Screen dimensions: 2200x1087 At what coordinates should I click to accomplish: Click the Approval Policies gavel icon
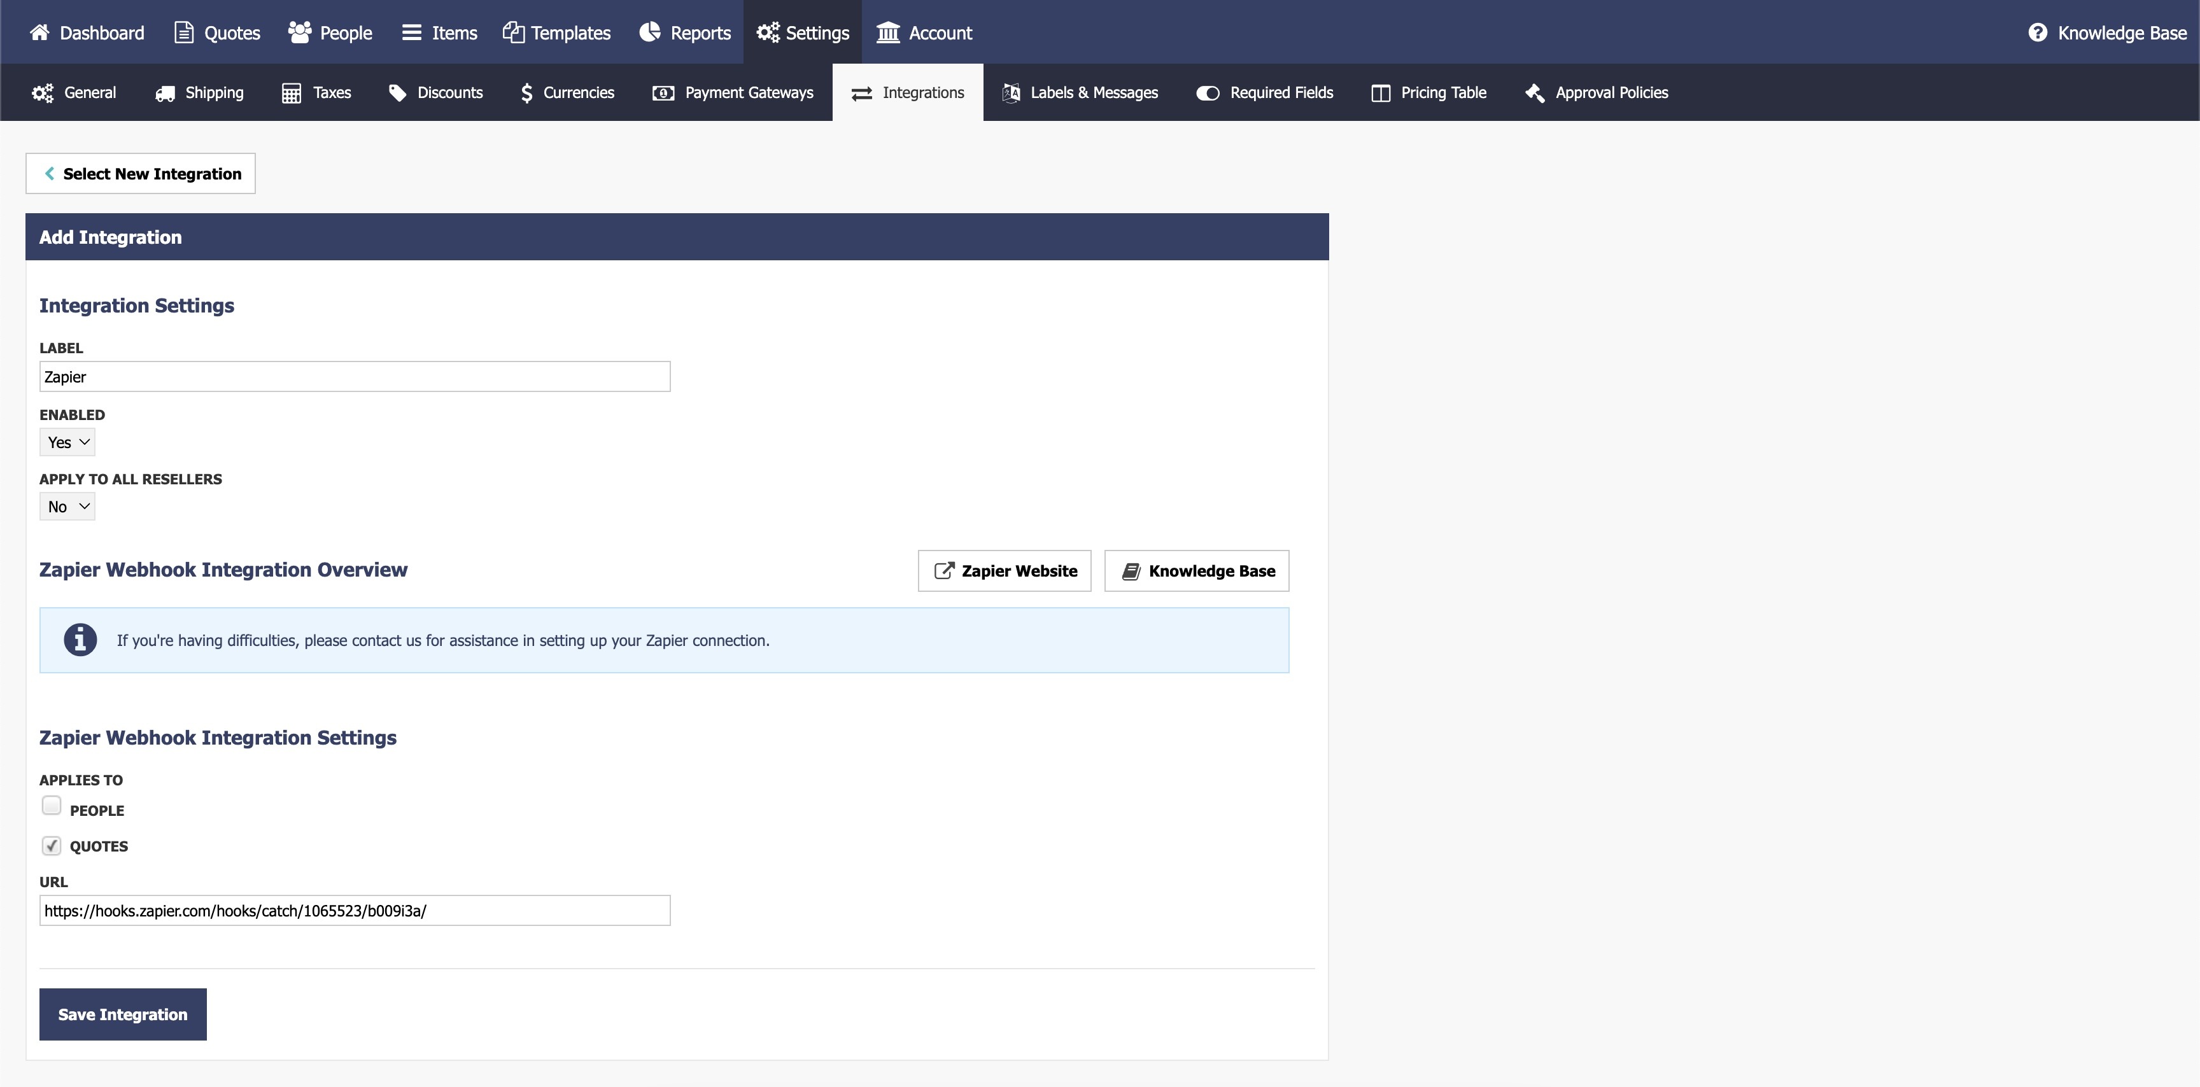[x=1535, y=92]
